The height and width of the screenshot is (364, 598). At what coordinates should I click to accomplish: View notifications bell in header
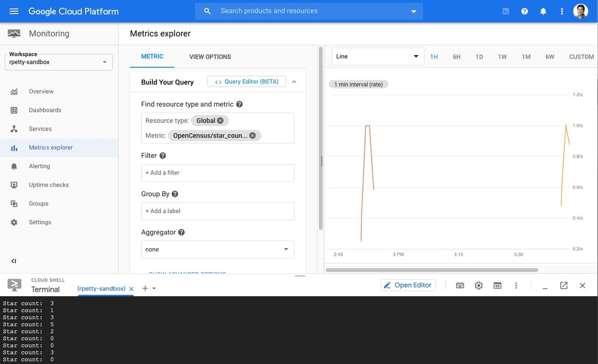tap(543, 12)
